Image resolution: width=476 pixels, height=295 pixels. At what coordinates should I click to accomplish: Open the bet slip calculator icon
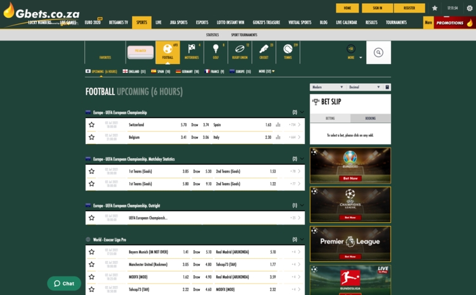[x=387, y=87]
